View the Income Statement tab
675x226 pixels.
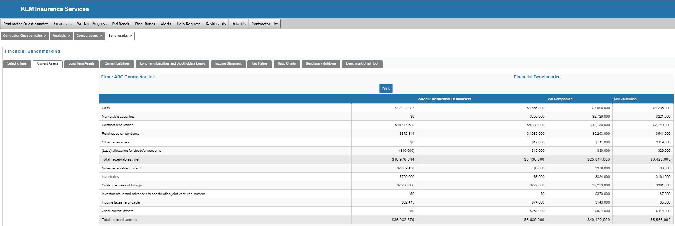coord(228,63)
